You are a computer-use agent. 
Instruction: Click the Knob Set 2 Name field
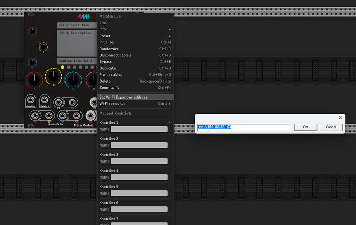[x=139, y=145]
